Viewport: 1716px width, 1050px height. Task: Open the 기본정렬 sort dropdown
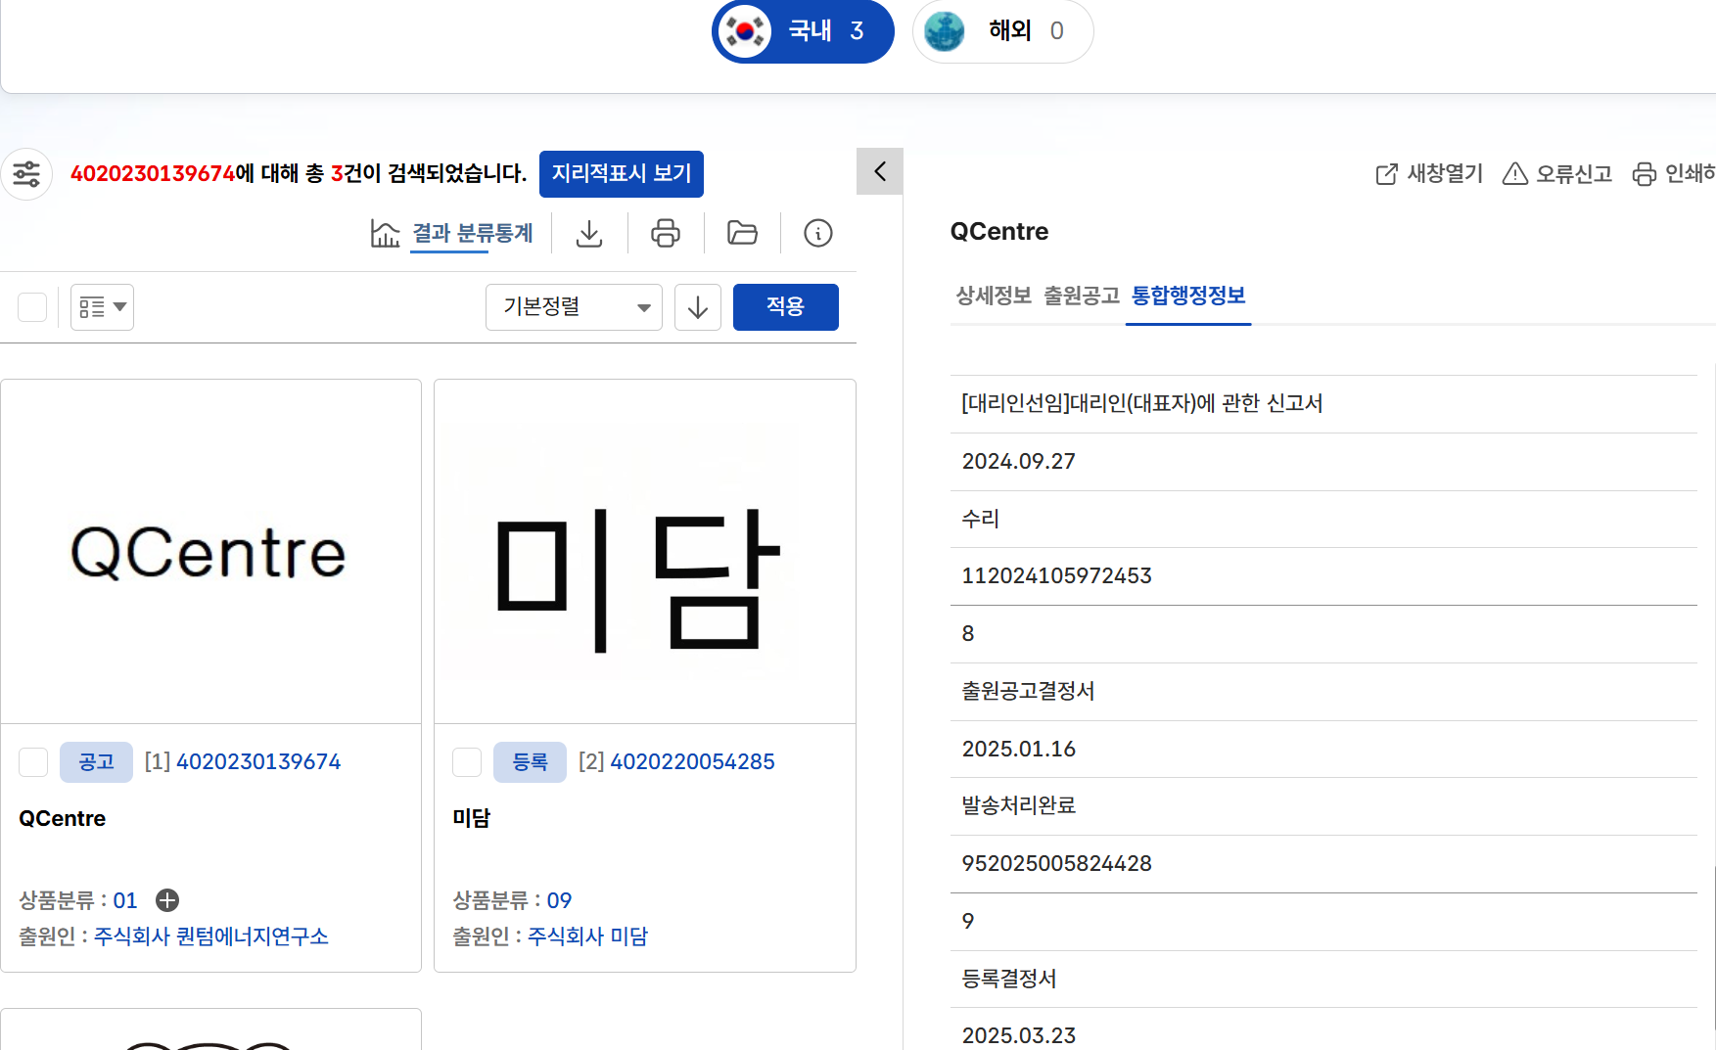pos(574,307)
